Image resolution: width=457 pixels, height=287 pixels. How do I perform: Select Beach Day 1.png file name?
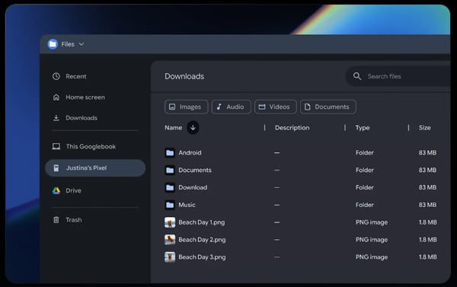(x=202, y=222)
